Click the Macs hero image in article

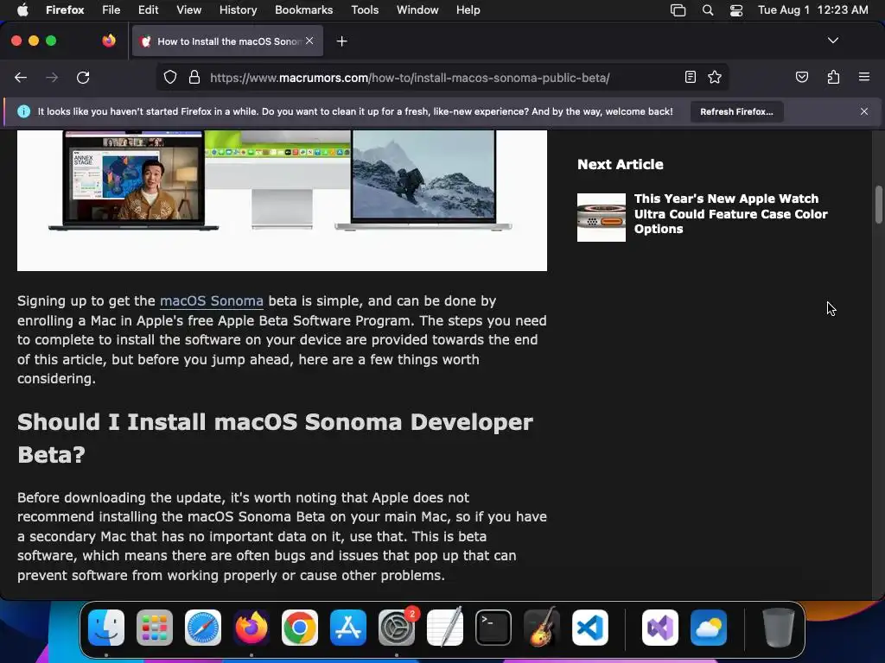282,200
